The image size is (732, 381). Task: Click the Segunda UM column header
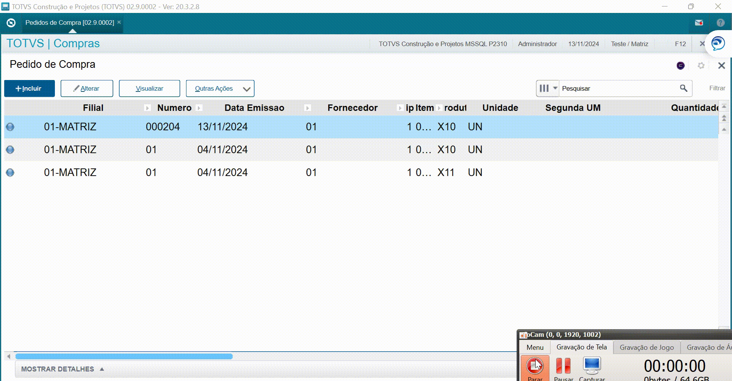573,108
